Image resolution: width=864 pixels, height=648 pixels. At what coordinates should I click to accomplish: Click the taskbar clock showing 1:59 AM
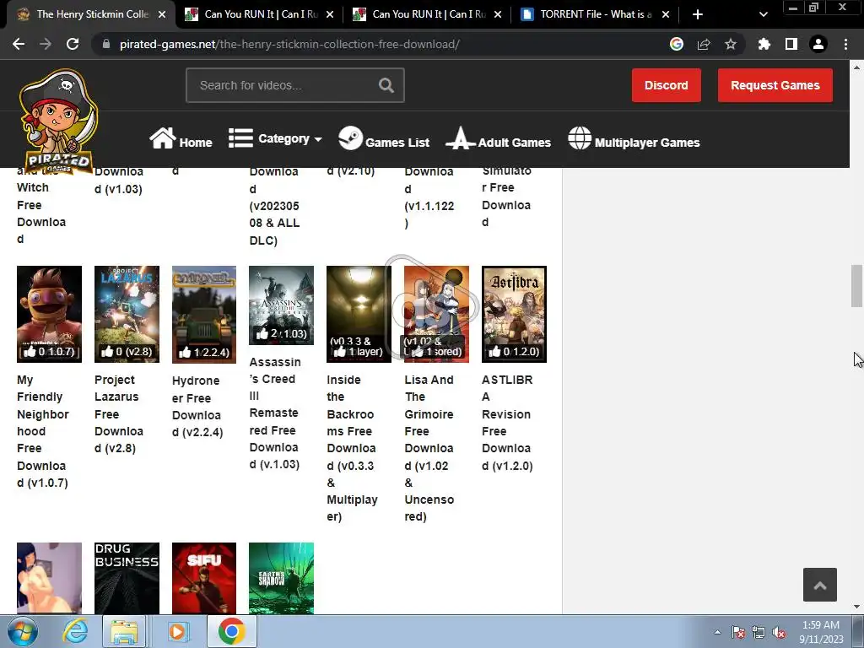pyautogui.click(x=821, y=632)
